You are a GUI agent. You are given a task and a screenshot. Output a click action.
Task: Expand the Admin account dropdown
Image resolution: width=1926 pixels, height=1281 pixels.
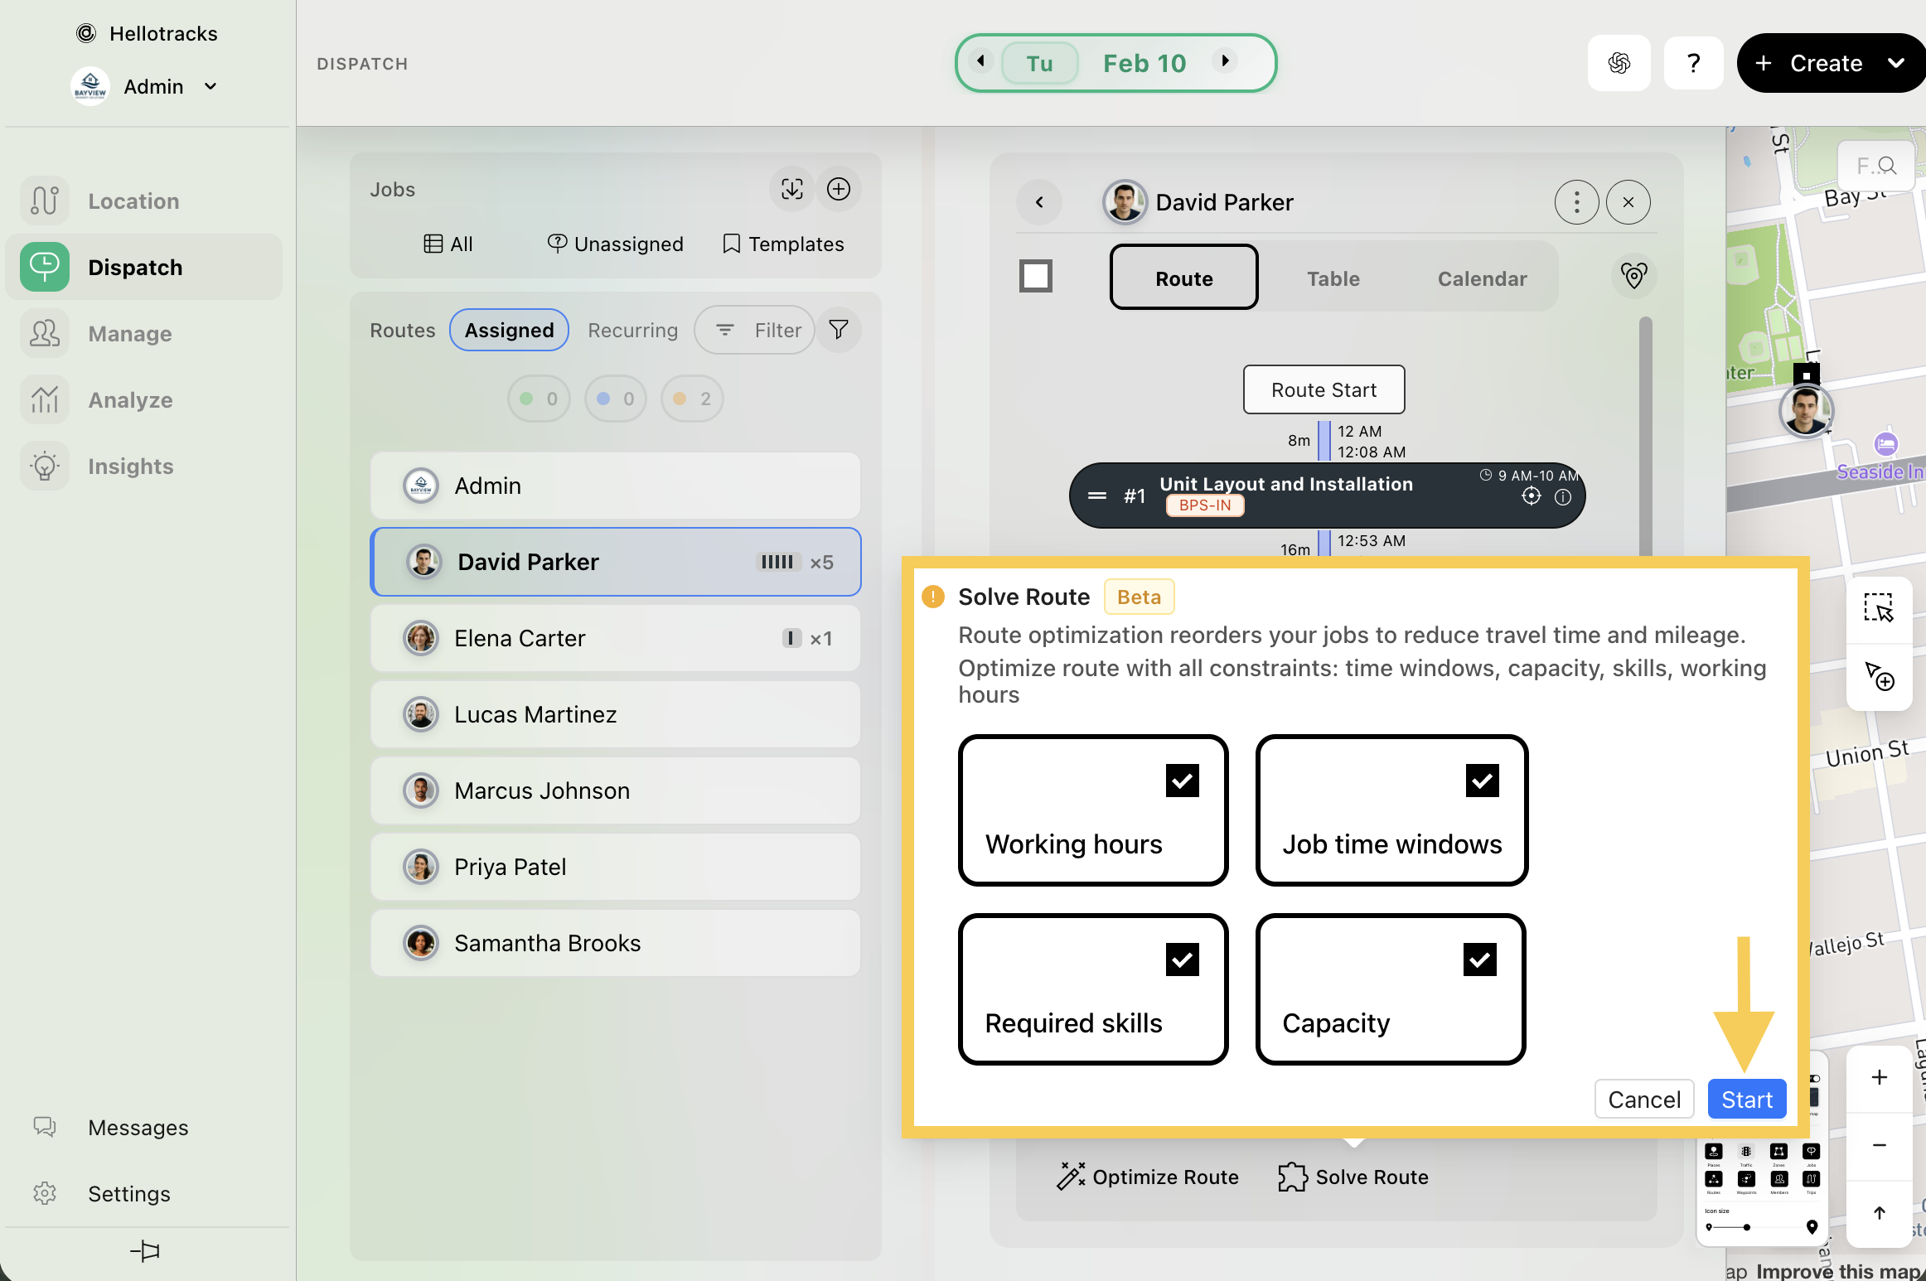click(211, 86)
